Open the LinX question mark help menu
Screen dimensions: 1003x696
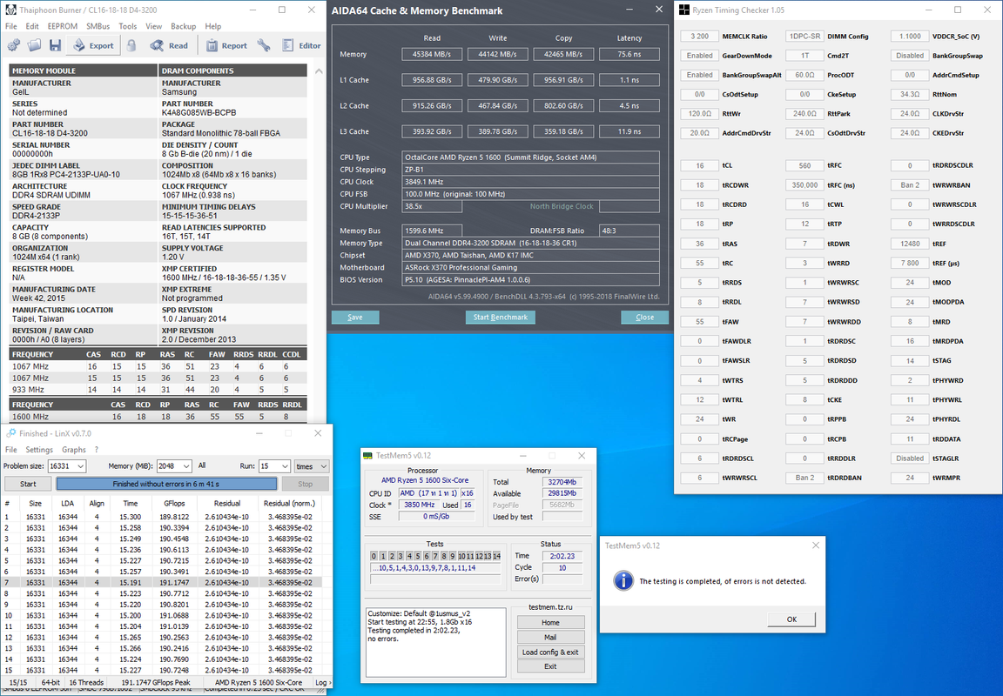point(97,449)
